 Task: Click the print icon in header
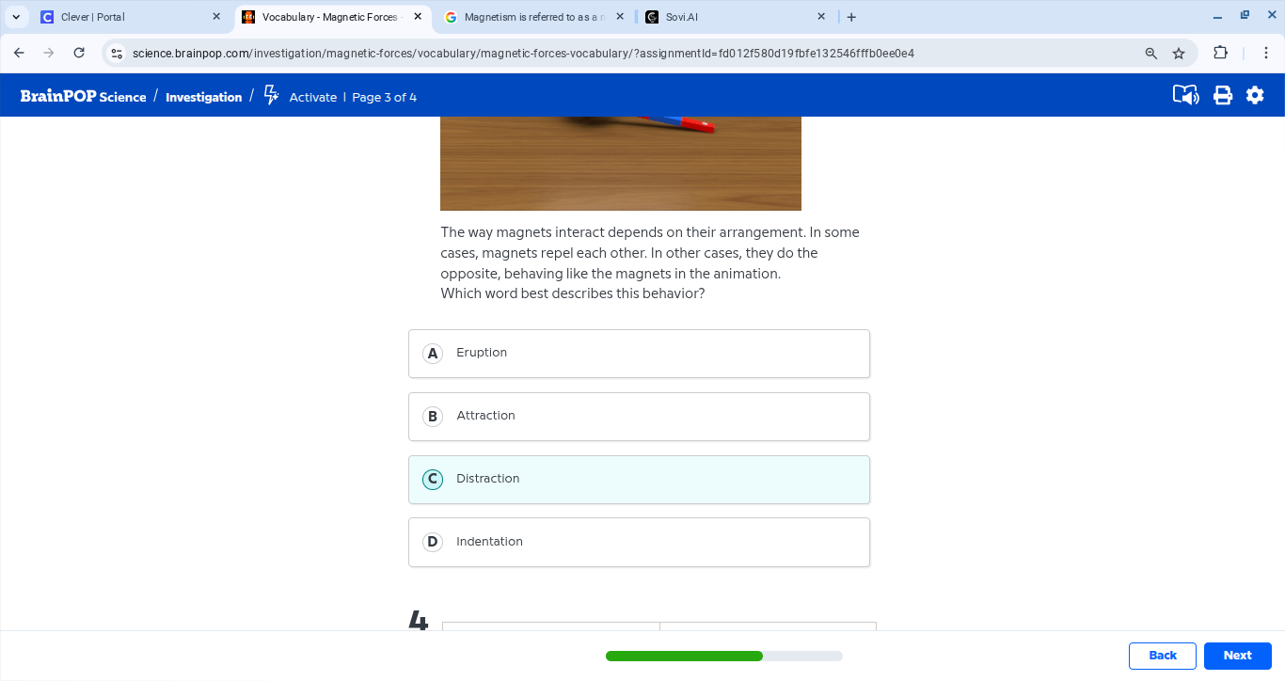pos(1222,95)
